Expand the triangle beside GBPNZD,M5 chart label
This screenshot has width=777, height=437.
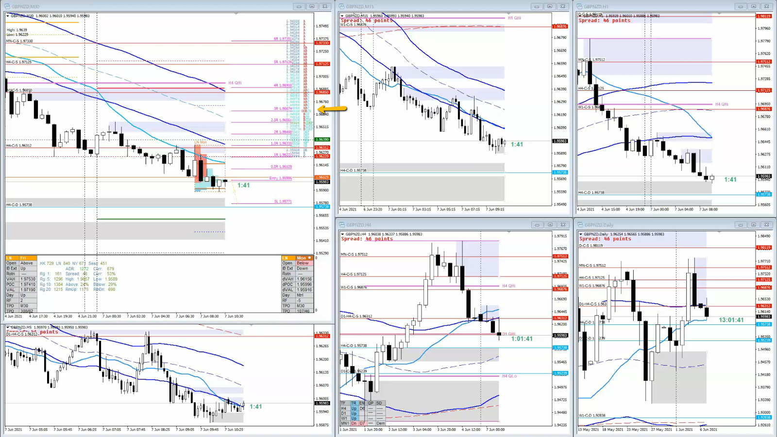[8, 327]
